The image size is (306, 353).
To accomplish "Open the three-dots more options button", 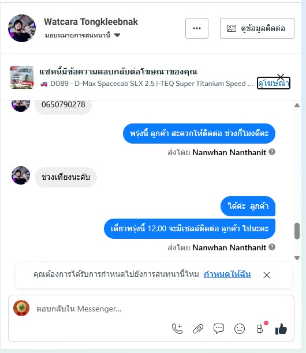I will [x=197, y=28].
